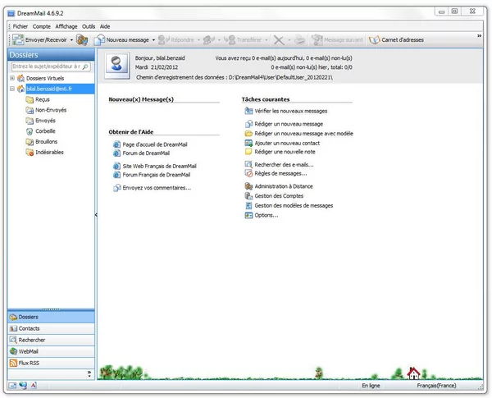
Task: Click the reply-to-all toolbar icon
Action: [x=209, y=40]
